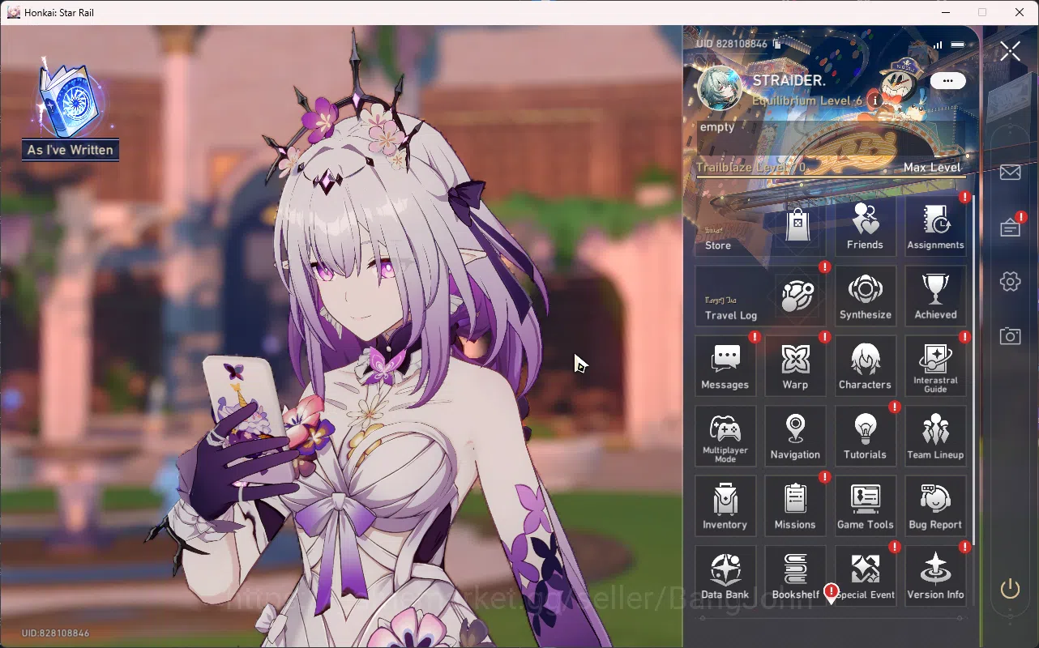Viewport: 1039px width, 648px height.
Task: Open the Data Bank
Action: [725, 575]
